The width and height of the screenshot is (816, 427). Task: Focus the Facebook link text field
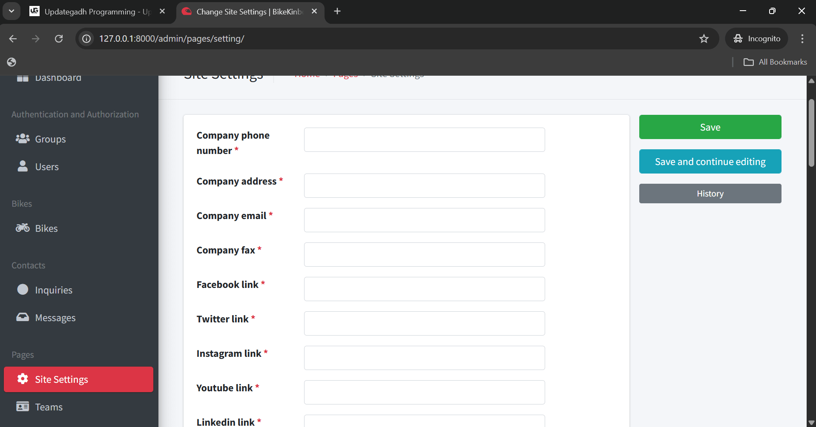click(424, 289)
